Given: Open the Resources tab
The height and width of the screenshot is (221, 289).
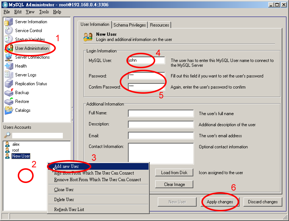Looking at the screenshot, I should click(x=160, y=25).
